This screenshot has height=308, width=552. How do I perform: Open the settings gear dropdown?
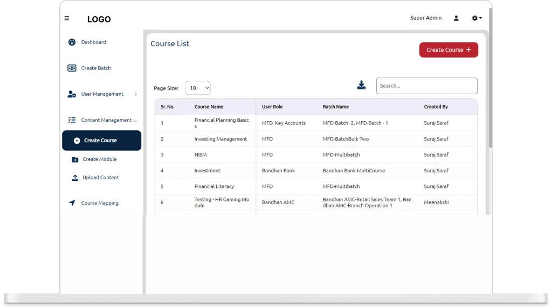(477, 18)
